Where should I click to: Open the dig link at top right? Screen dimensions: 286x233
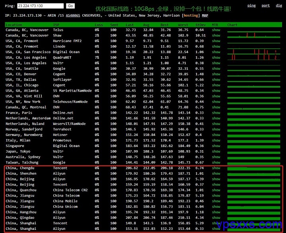[279, 6]
